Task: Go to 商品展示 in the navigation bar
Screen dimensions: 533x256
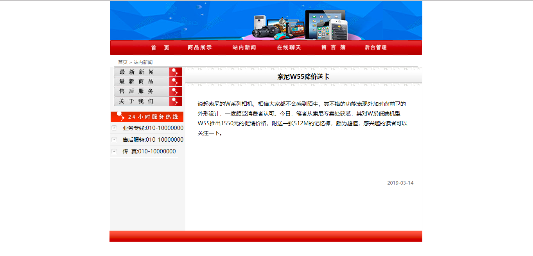Action: pos(199,48)
